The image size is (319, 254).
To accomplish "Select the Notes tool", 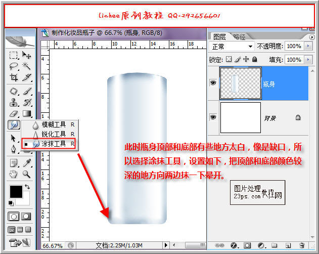I will tap(14, 163).
